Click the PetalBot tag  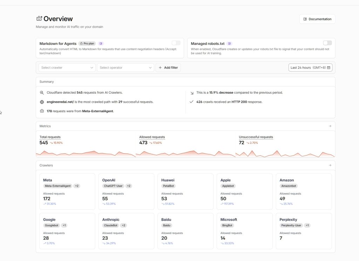168,186
